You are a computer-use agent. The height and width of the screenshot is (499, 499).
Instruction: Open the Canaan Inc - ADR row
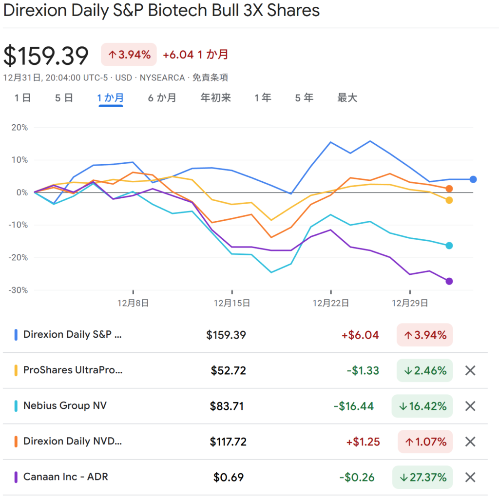pos(65,477)
